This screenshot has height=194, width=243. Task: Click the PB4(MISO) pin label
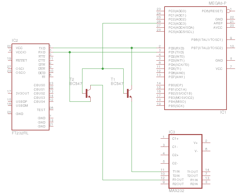pos(177,102)
